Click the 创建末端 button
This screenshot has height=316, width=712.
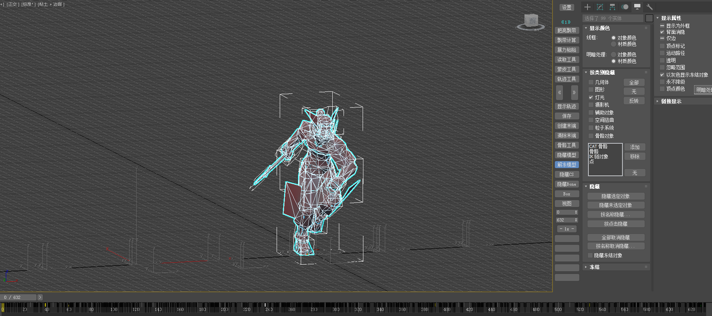[x=567, y=126]
